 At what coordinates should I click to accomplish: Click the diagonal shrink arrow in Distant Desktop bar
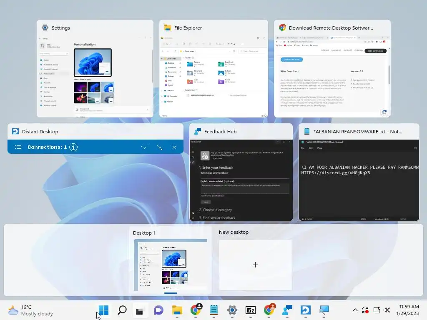(160, 147)
